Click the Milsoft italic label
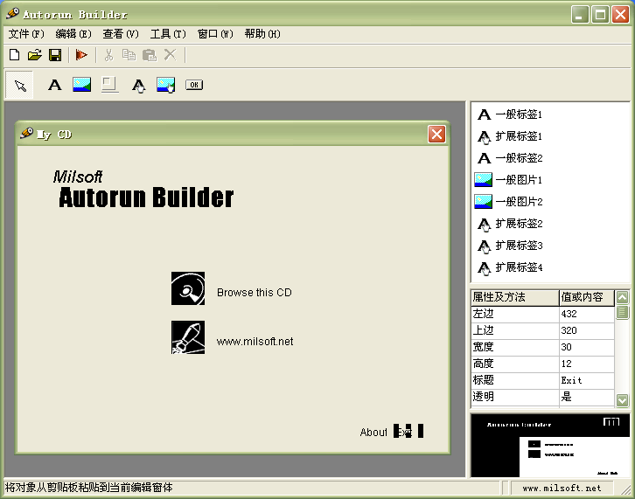The height and width of the screenshot is (499, 635). [77, 177]
